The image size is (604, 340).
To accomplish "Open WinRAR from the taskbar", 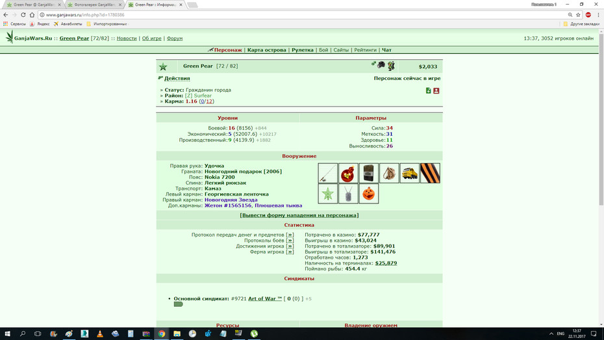I will tap(146, 334).
